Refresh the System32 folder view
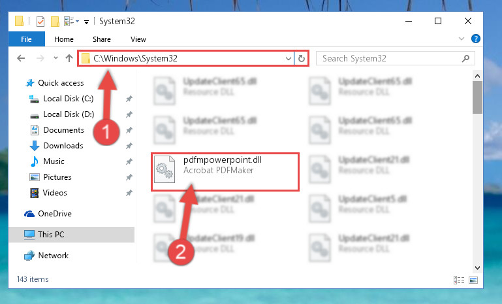502x304 pixels. [x=301, y=58]
